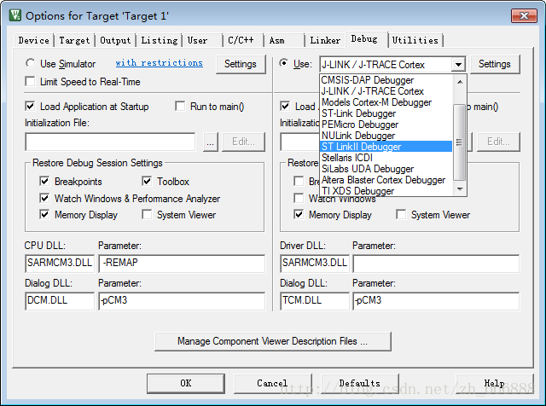Click empty Driver DLL Parameter field
Viewport: 546px width, 406px height.
(x=436, y=264)
